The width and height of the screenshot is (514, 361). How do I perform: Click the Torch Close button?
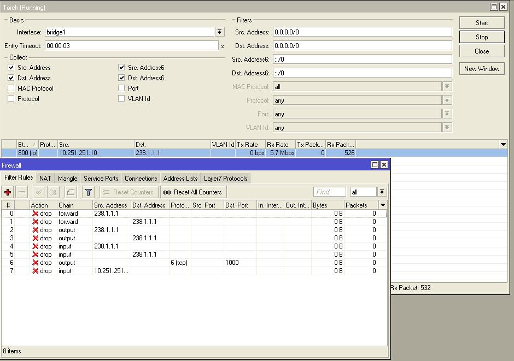[x=482, y=51]
